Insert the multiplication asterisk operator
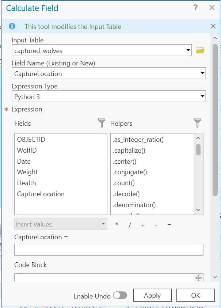This screenshot has width=221, height=308. pos(117,225)
